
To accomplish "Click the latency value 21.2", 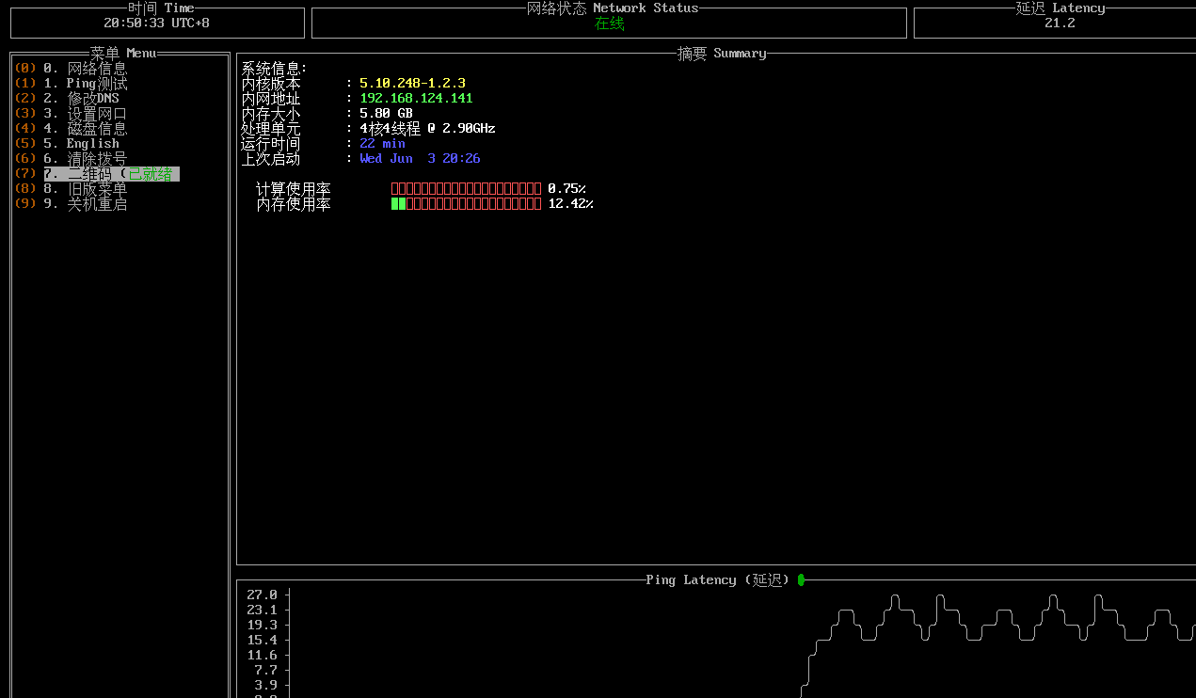I will point(1060,23).
